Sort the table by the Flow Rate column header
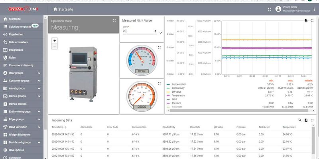 195,127
